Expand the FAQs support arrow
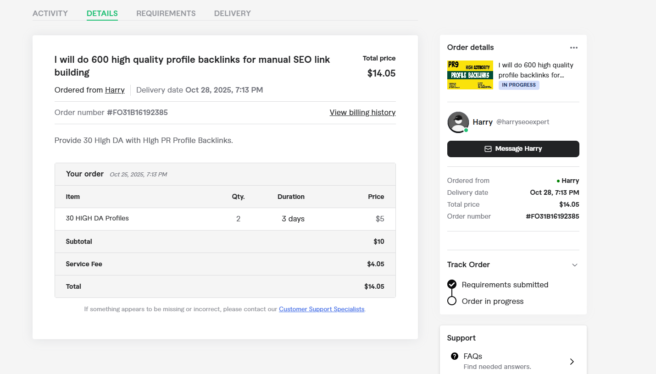This screenshot has height=374, width=656. 572,361
